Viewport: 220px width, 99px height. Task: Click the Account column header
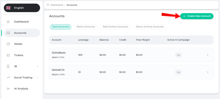(57, 40)
